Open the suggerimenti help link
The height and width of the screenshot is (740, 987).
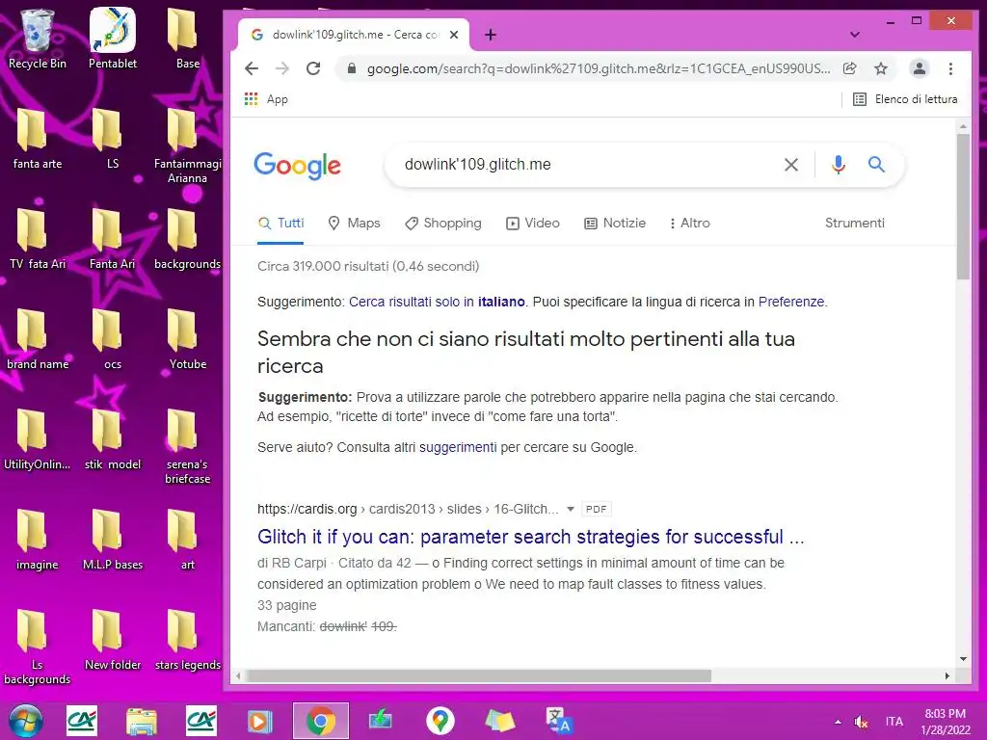tap(458, 447)
